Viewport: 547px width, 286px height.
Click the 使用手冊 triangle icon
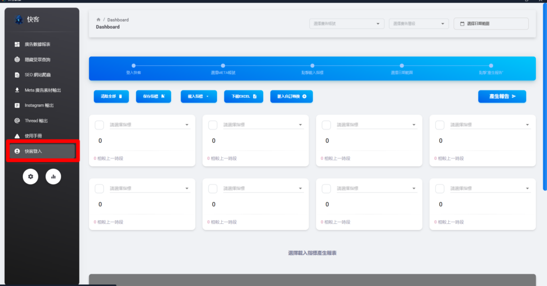coord(17,136)
